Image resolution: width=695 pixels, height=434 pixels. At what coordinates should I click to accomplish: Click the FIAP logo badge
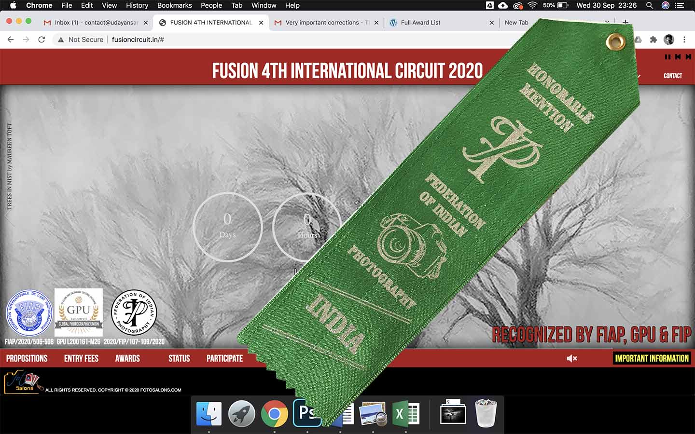coord(28,312)
